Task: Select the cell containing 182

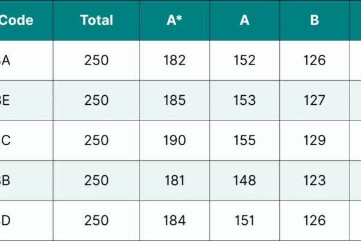Action: (174, 60)
